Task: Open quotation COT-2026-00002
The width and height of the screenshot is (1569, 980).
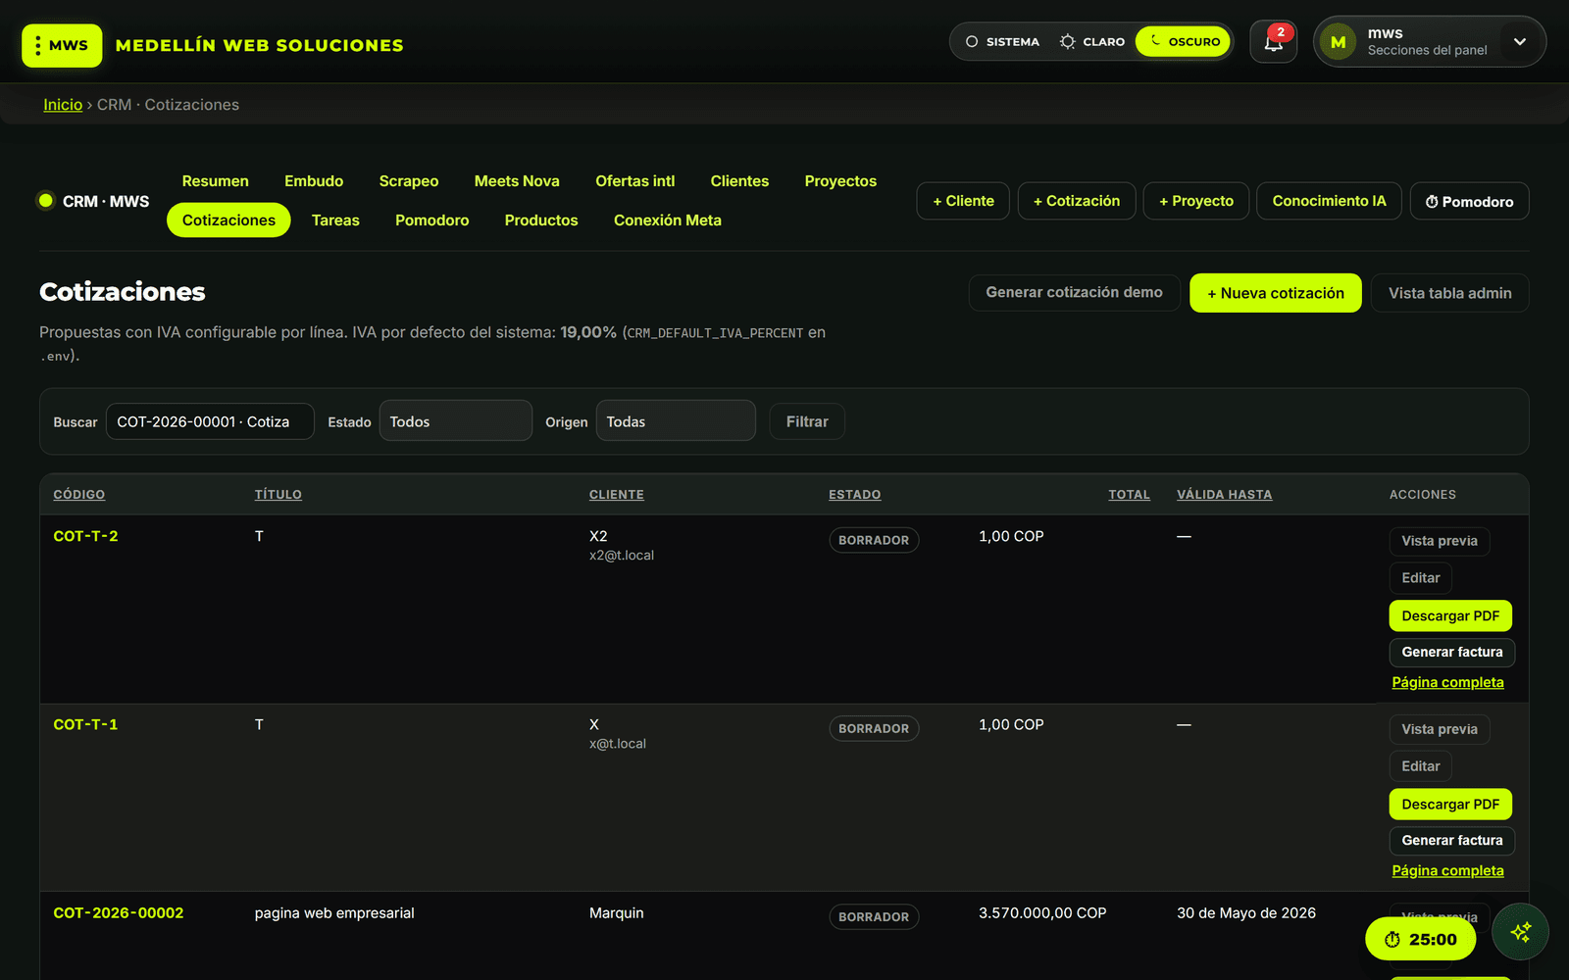Action: pyautogui.click(x=119, y=912)
